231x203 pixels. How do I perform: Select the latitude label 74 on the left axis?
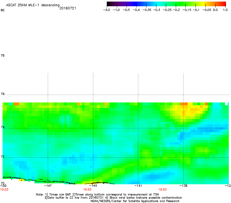coord(2,127)
